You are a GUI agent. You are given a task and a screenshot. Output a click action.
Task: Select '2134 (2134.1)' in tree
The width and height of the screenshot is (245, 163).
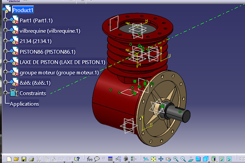35,41
